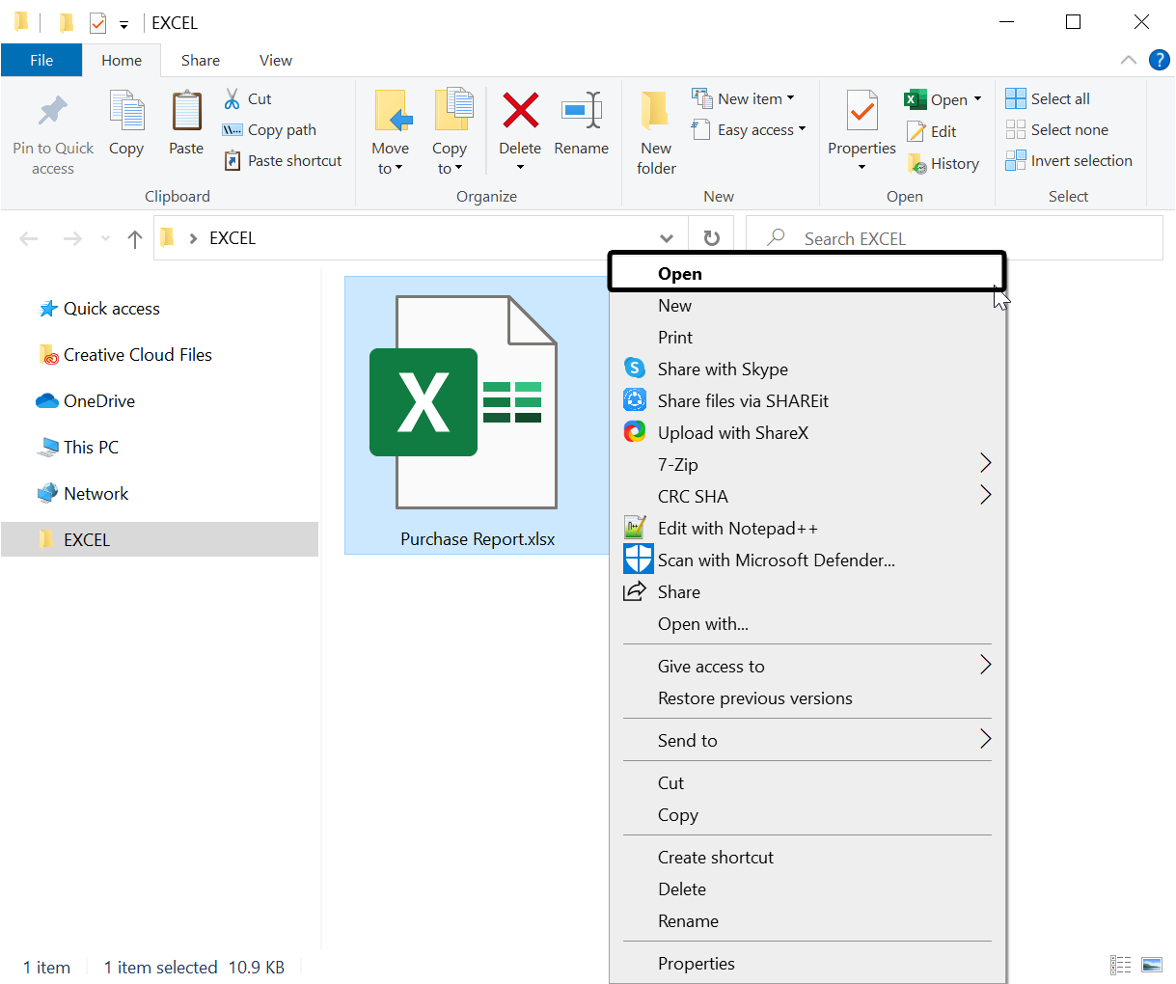Click the blue Help question mark icon

coord(1159,60)
